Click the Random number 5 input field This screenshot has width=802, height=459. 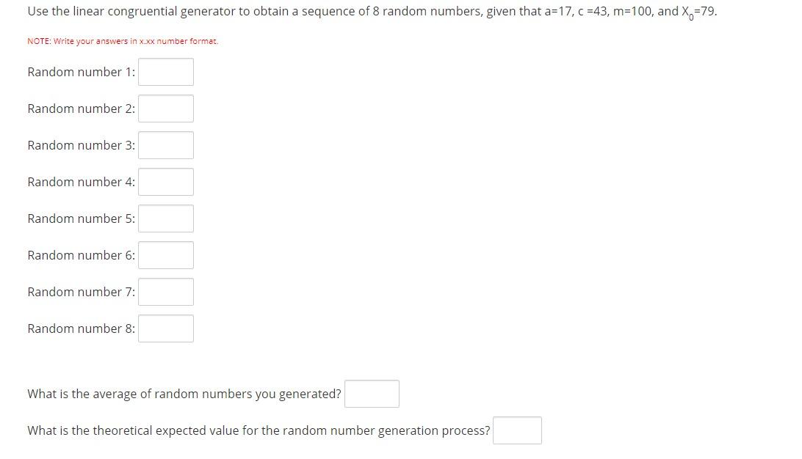tap(166, 219)
